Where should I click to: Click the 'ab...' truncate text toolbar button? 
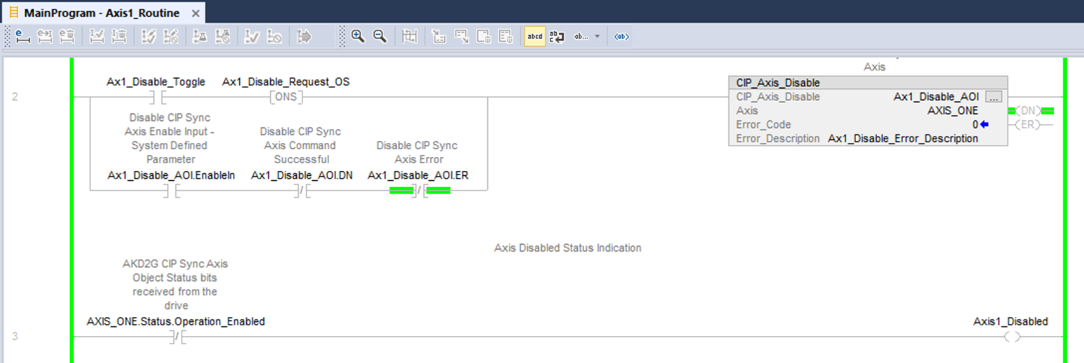point(581,37)
